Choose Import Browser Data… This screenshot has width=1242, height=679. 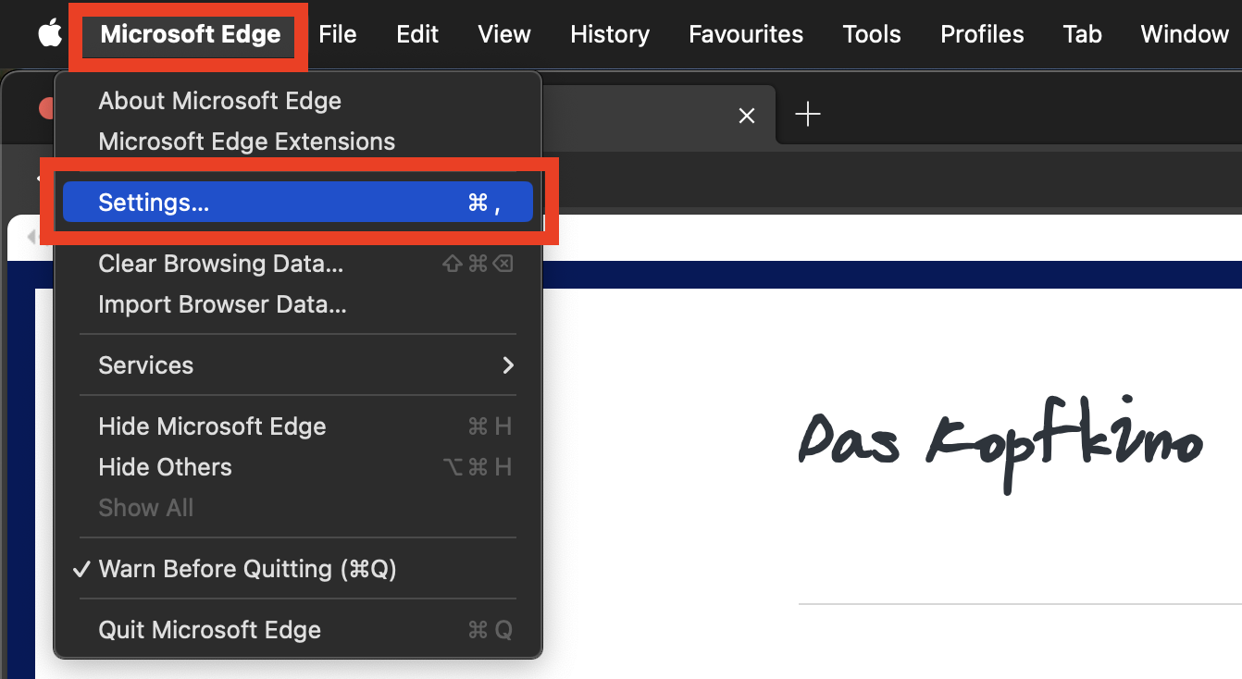(x=298, y=304)
